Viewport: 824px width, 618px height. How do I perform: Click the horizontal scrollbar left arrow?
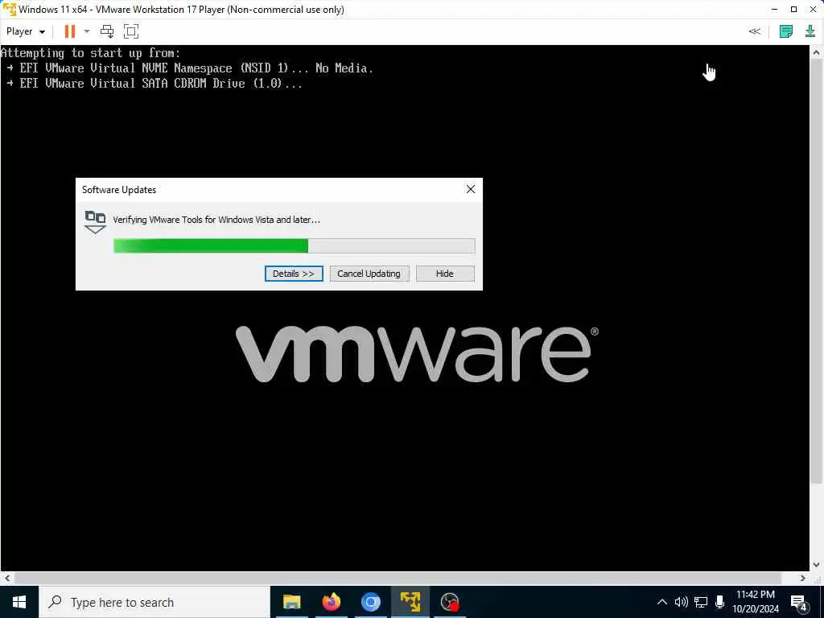(6, 578)
